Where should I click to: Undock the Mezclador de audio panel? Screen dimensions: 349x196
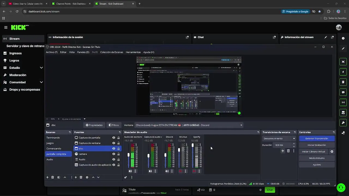[258, 132]
